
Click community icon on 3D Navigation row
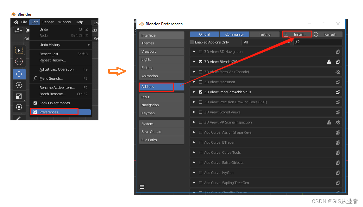click(x=338, y=52)
